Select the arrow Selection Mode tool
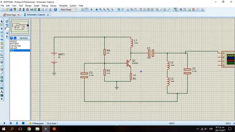Image resolution: width=235 pixels, height=132 pixels. click(x=2, y=22)
